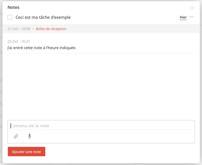Open the three-dot task options menu
Screen dimensions: 202x165
191,17
